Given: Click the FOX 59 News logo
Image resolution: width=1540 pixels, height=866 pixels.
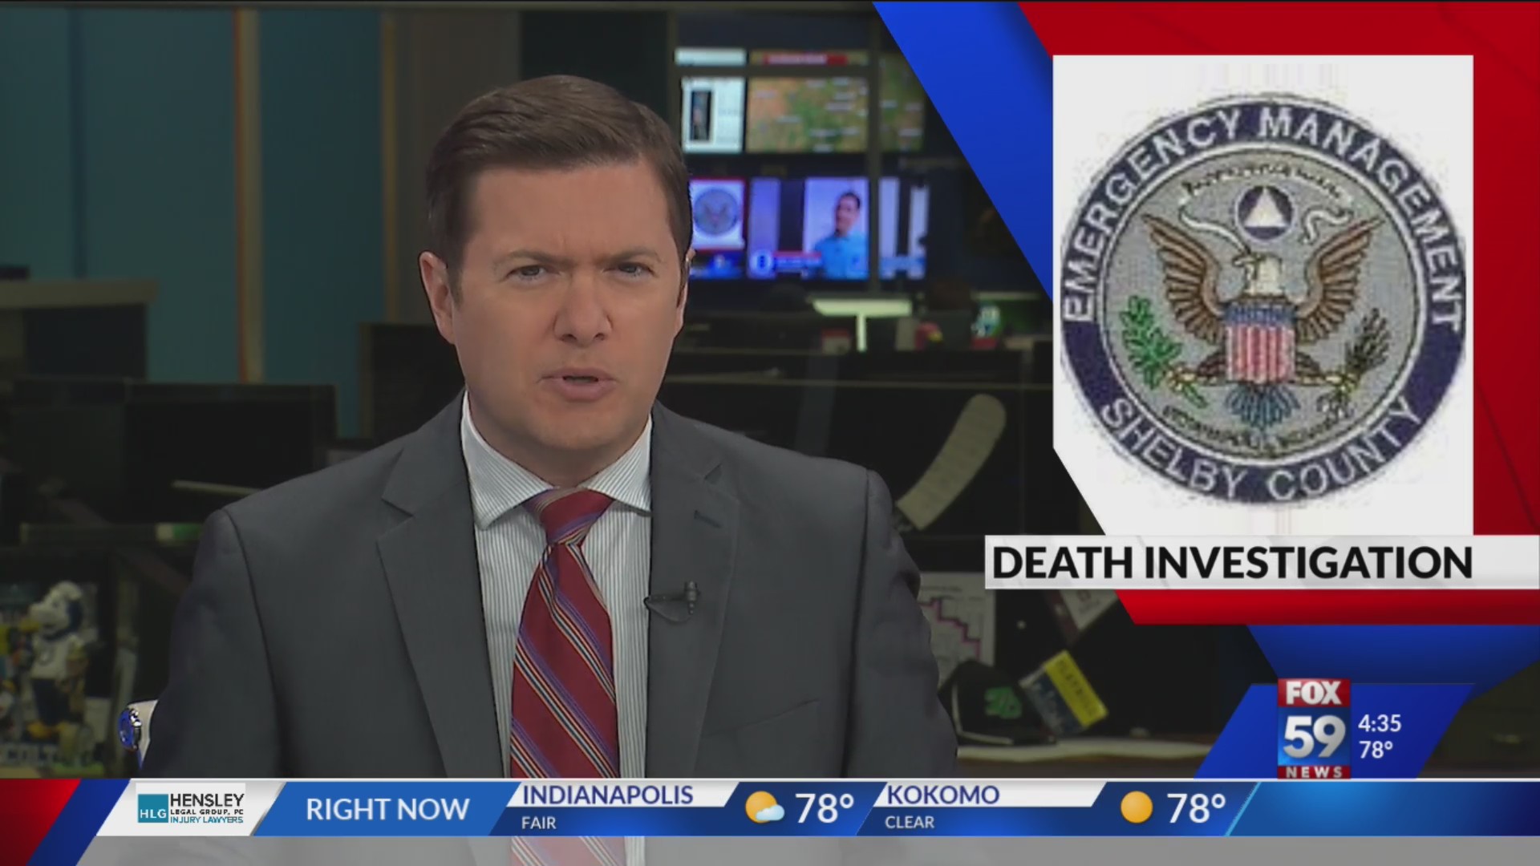Looking at the screenshot, I should tap(1313, 729).
